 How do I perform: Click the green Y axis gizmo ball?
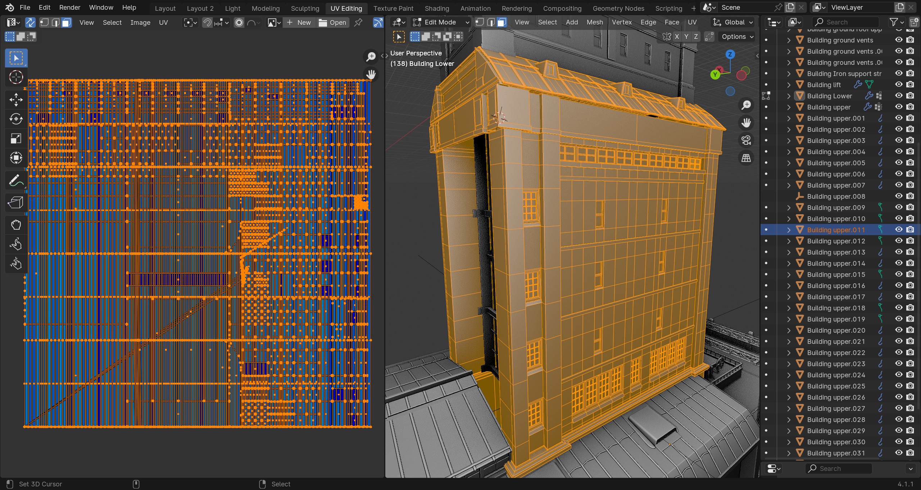pyautogui.click(x=715, y=75)
